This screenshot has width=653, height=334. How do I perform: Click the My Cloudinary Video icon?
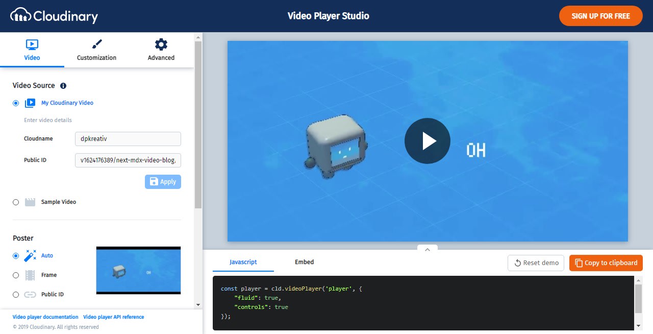pyautogui.click(x=30, y=103)
